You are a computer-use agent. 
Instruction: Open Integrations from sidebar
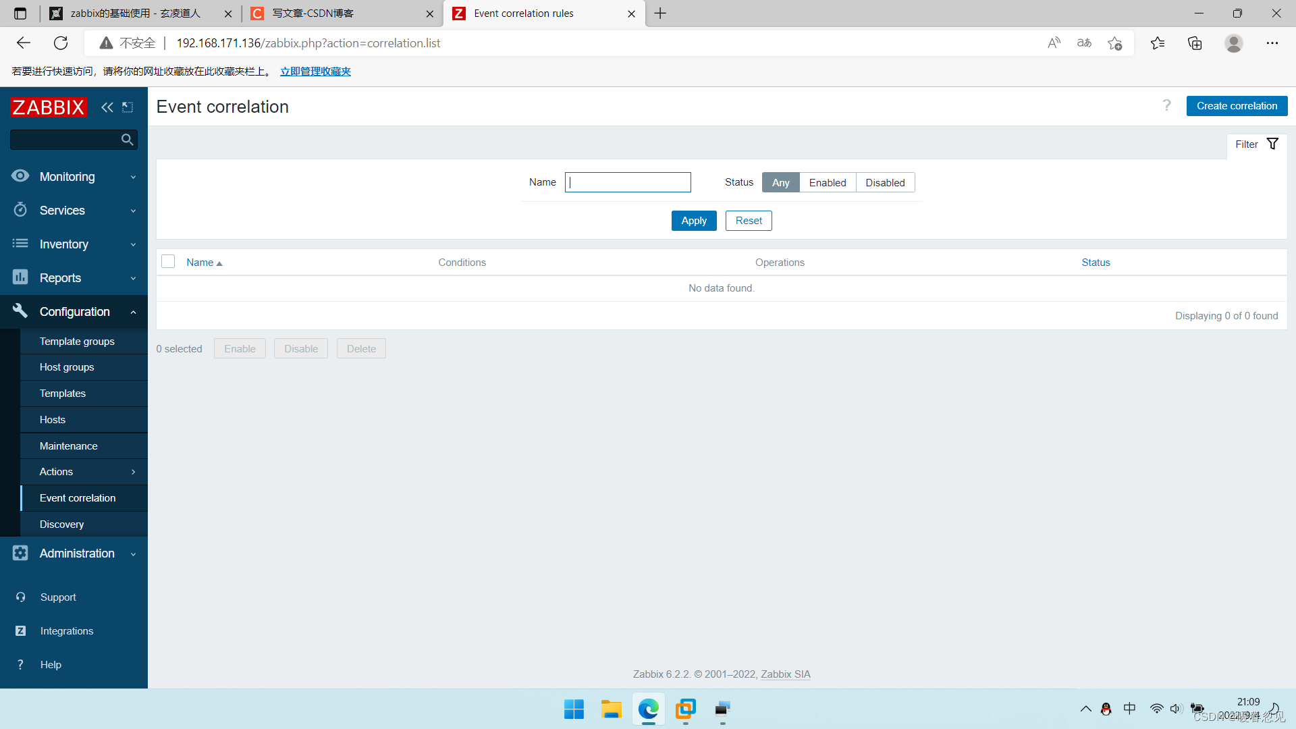pos(66,630)
